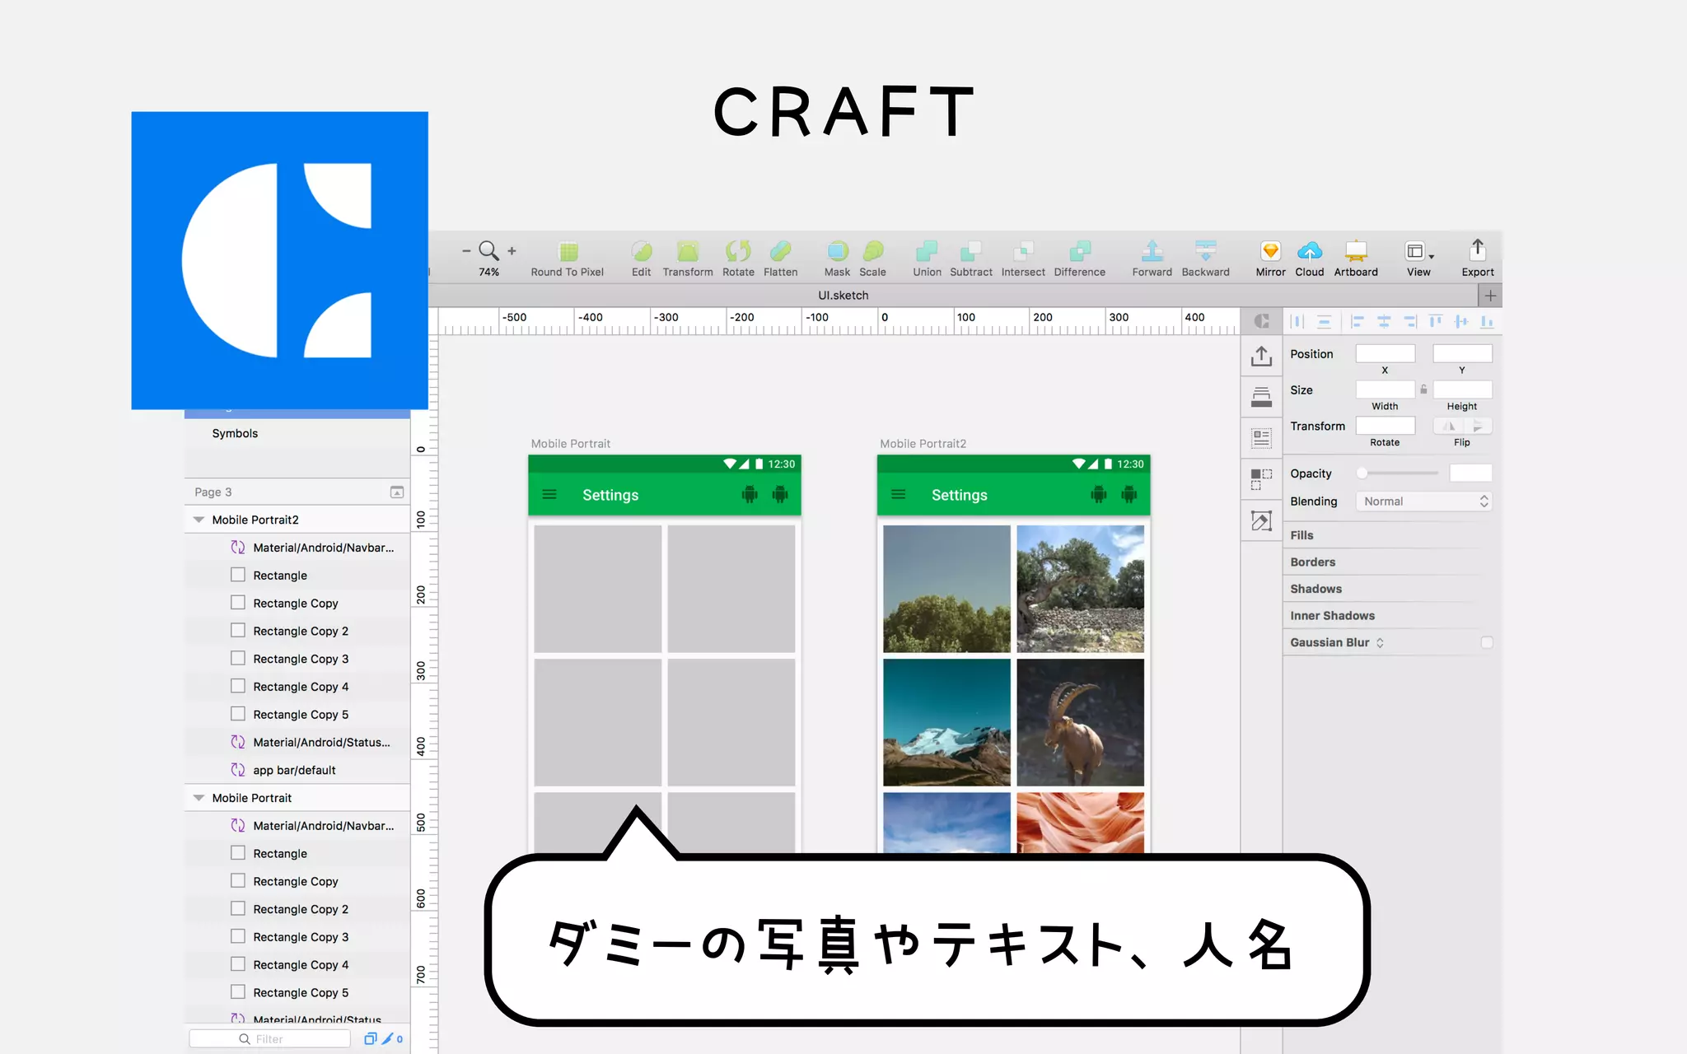Viewport: 1687px width, 1054px height.
Task: Click the snowy mountain photo thumbnail
Action: [x=946, y=722]
